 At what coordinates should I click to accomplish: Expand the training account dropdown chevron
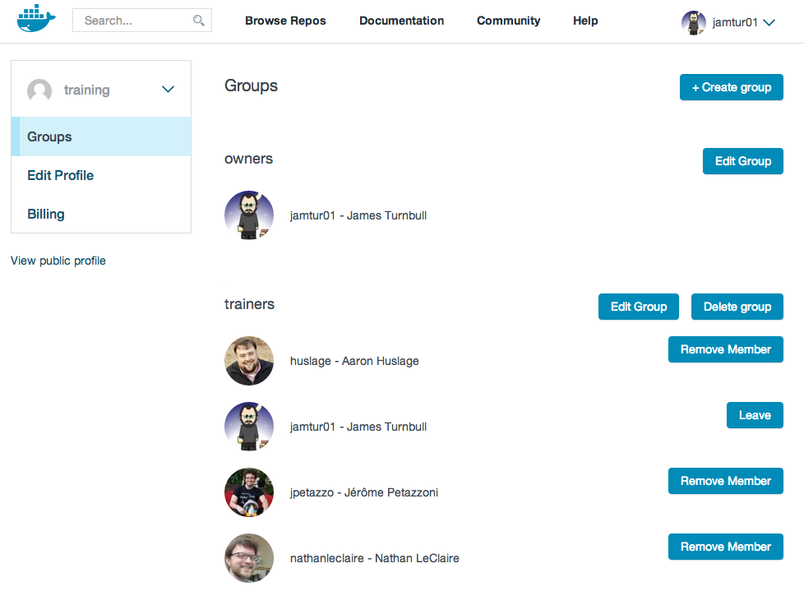[169, 90]
